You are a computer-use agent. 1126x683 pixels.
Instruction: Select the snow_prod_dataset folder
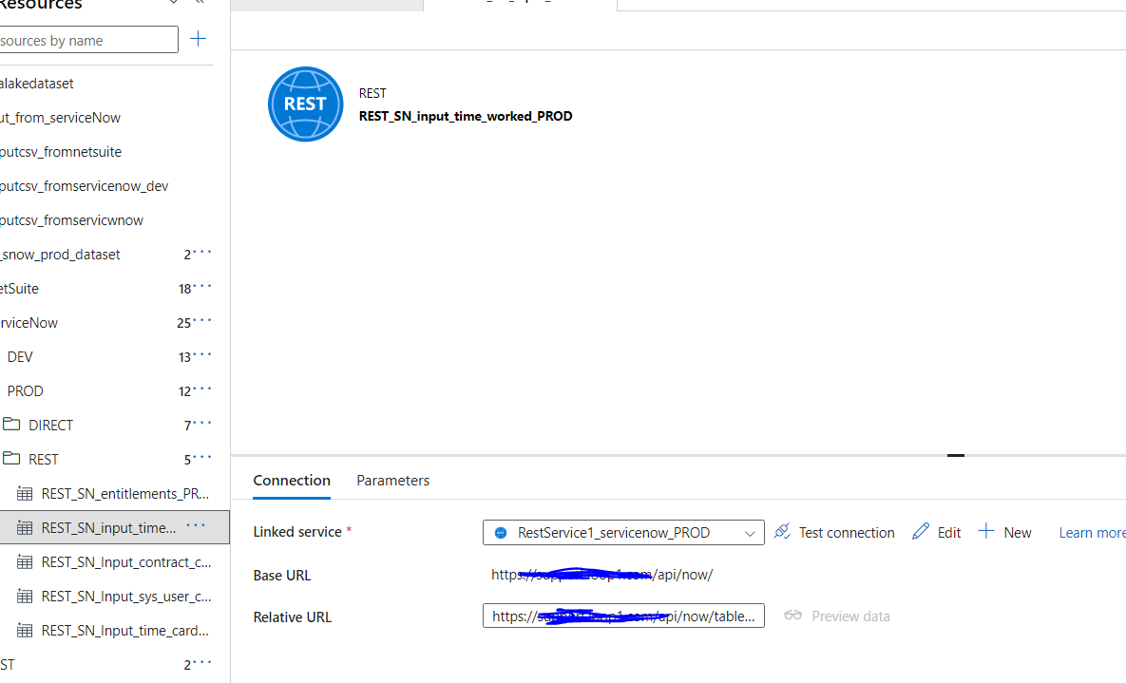click(60, 255)
